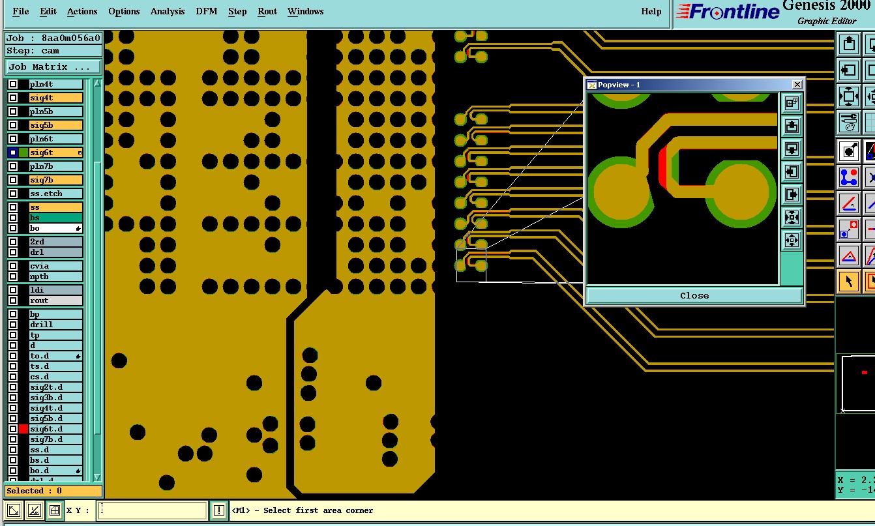Click Popview zoom window icon at top
Image resolution: width=875 pixels, height=526 pixels.
point(792,103)
